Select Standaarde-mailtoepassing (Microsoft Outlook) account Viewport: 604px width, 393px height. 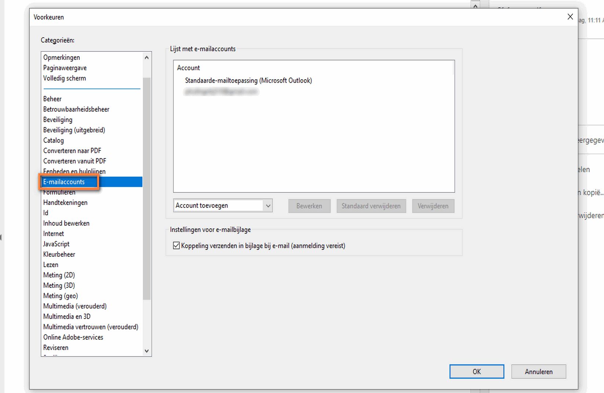click(248, 80)
